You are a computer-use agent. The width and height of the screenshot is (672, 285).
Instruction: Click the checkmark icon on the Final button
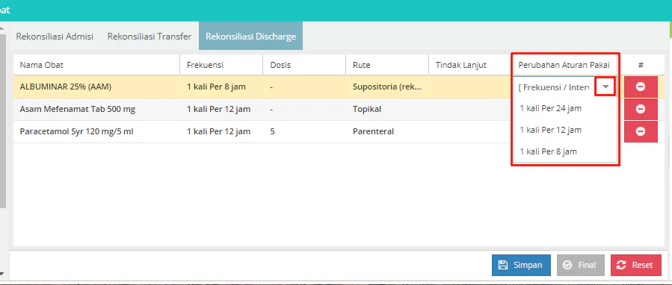tap(567, 266)
